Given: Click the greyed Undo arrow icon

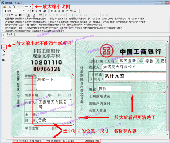Looking at the screenshot, I should pyautogui.click(x=19, y=7).
